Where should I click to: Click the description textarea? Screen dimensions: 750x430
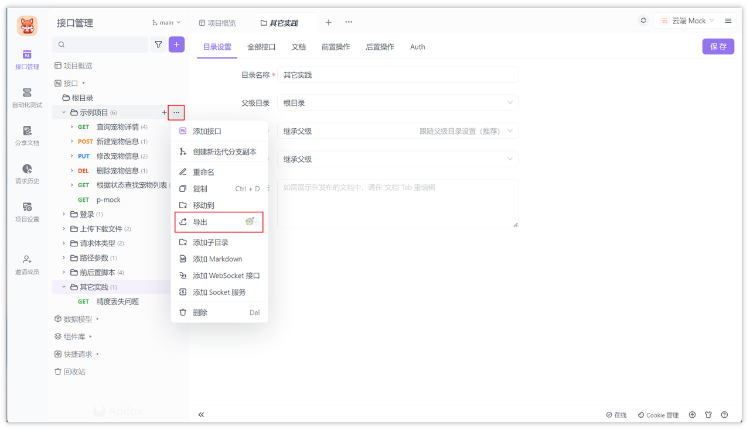pos(398,203)
